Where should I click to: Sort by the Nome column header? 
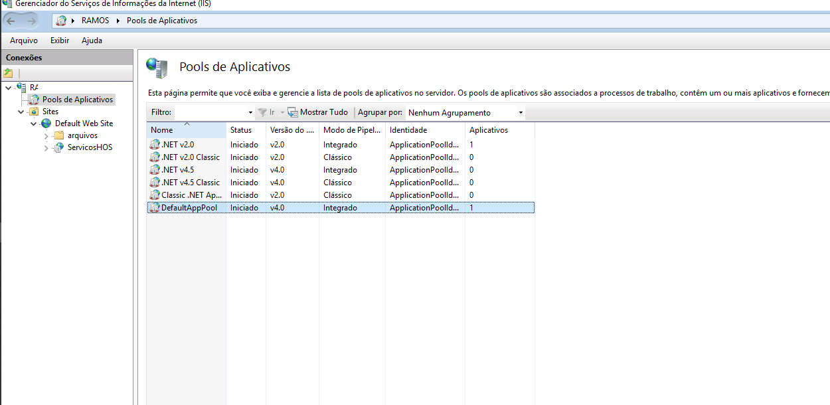click(x=186, y=130)
